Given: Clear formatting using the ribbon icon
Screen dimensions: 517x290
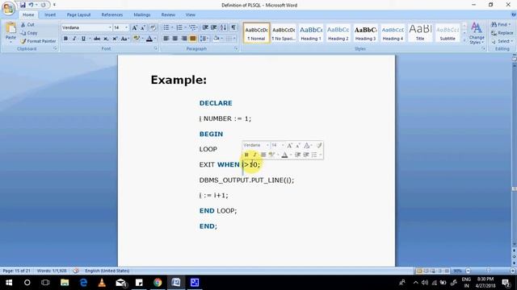Looking at the screenshot, I should point(153,27).
